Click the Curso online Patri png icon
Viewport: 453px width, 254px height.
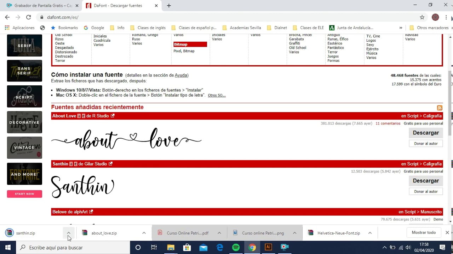[x=235, y=233]
